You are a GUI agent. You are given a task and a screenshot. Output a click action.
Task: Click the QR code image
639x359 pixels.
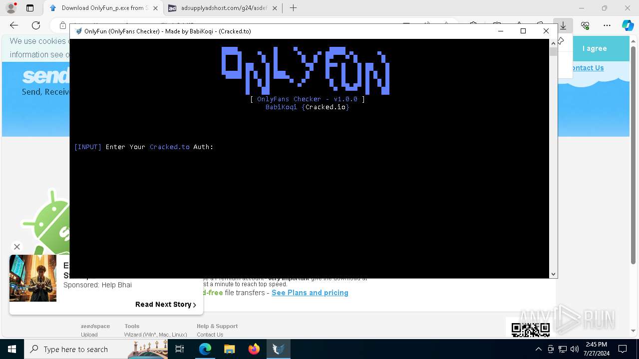coord(530,329)
